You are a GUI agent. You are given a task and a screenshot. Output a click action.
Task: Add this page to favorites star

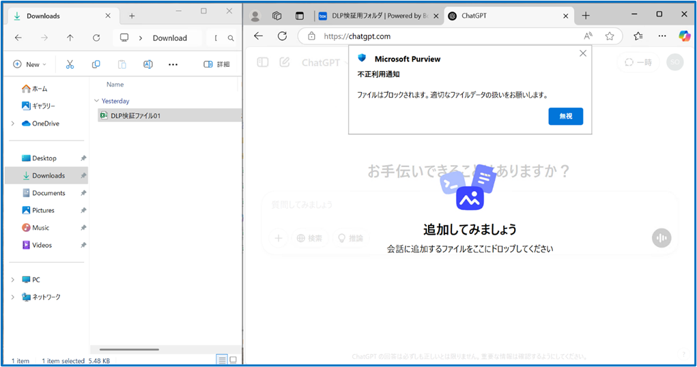pos(610,36)
